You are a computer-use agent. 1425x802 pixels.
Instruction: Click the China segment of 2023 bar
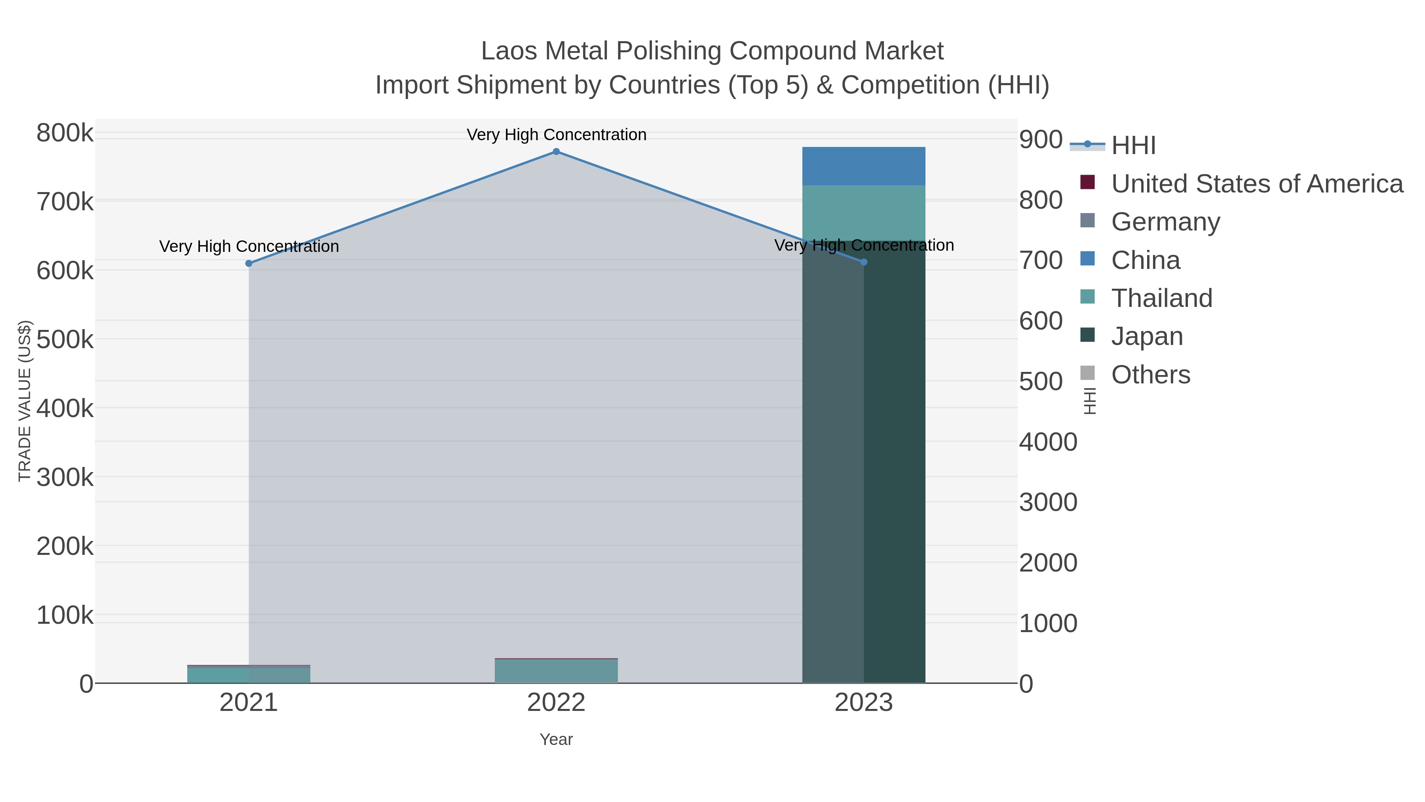point(864,166)
